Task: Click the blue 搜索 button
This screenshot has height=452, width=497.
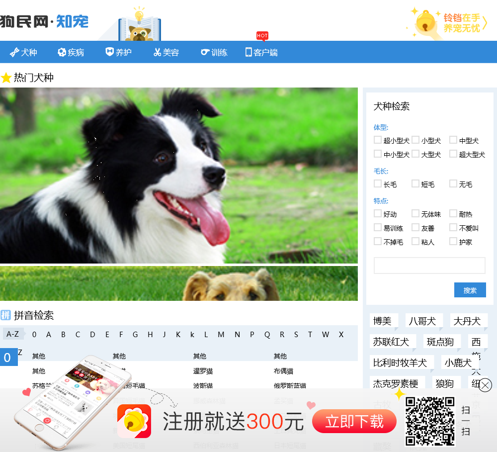Action: (470, 290)
